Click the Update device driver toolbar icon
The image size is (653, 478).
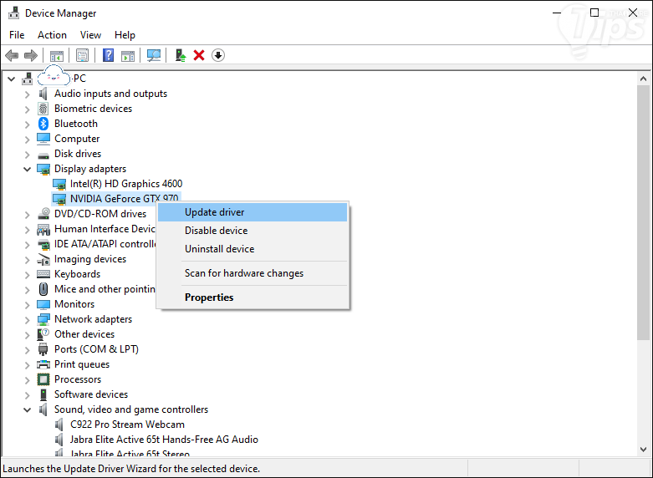tap(181, 55)
